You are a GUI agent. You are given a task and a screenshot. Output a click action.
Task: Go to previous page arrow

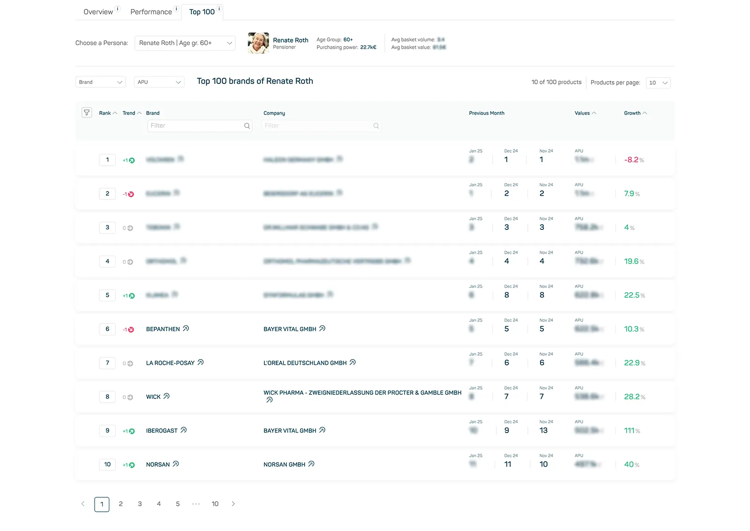(83, 504)
